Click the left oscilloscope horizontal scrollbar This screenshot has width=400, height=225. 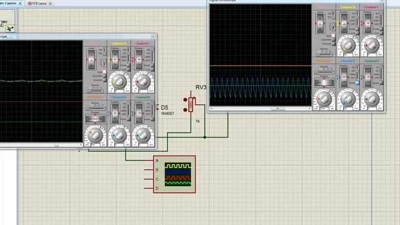pos(41,145)
